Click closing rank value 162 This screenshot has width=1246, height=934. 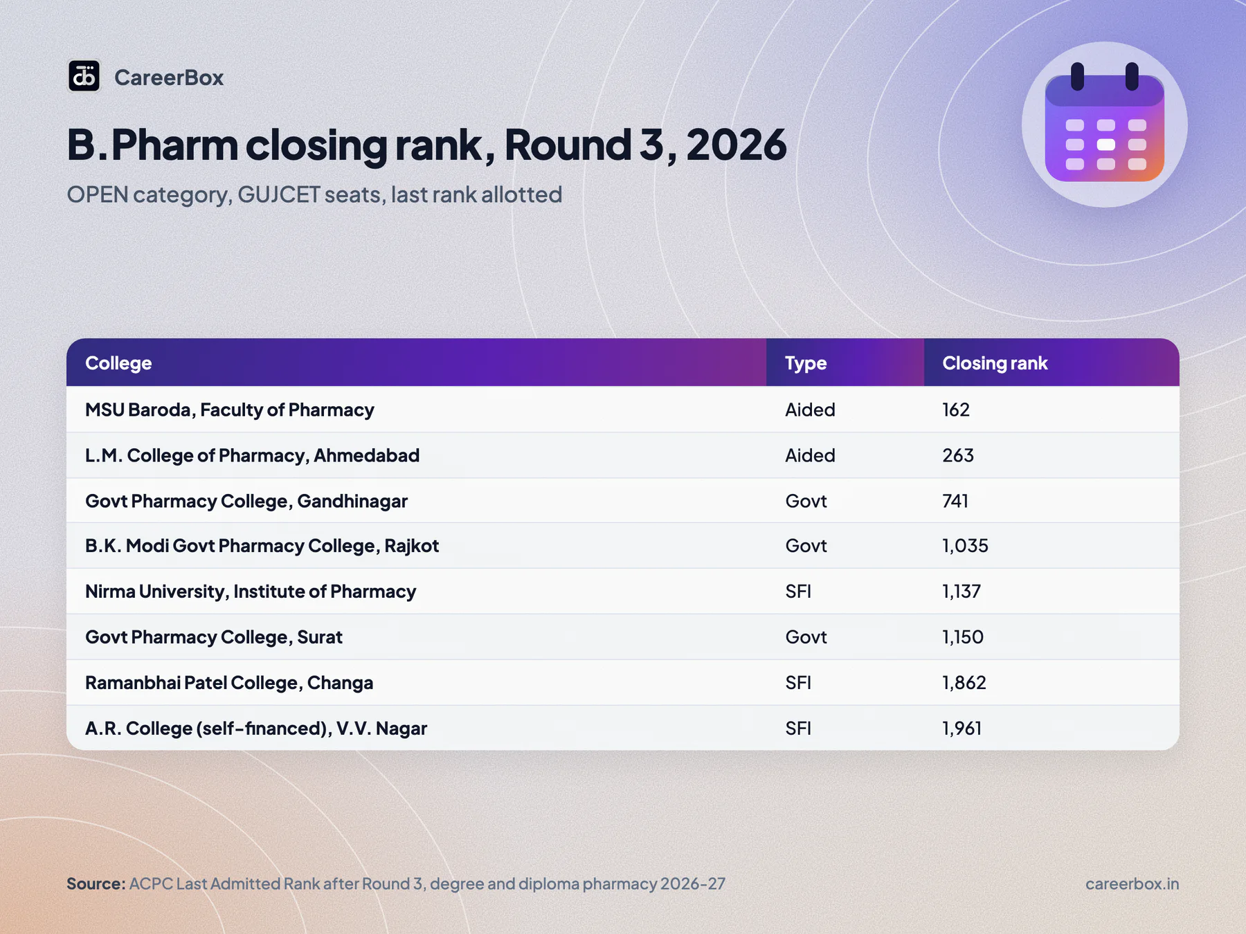click(x=956, y=410)
